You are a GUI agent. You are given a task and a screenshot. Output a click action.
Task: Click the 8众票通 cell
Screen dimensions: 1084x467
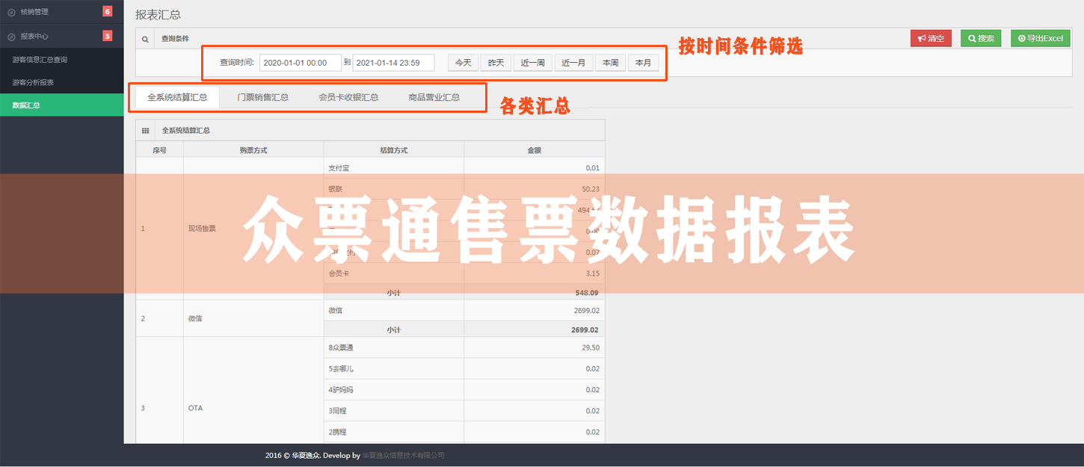pos(394,347)
